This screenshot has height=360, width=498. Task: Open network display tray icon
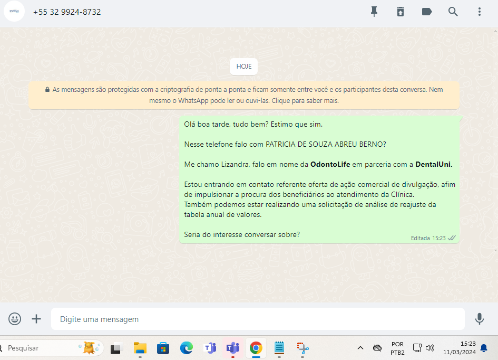417,348
